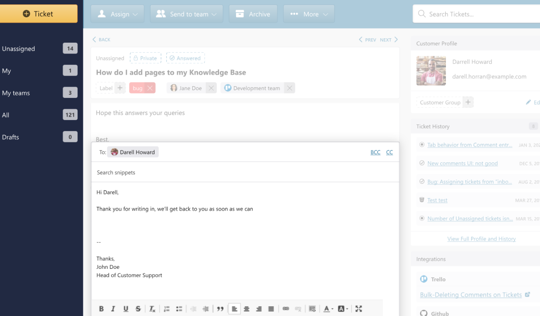Align text left
Viewport: 540px width, 316px height.
click(234, 309)
